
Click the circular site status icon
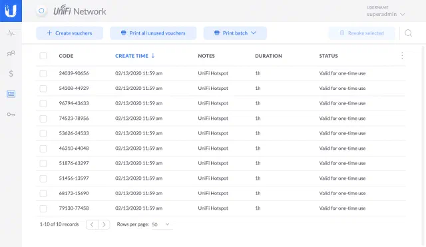41,11
